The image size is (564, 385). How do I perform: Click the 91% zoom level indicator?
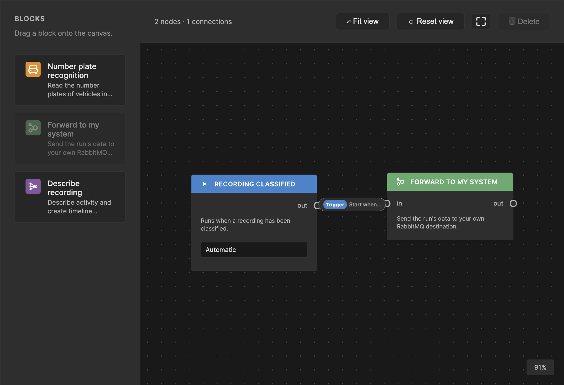(x=540, y=367)
